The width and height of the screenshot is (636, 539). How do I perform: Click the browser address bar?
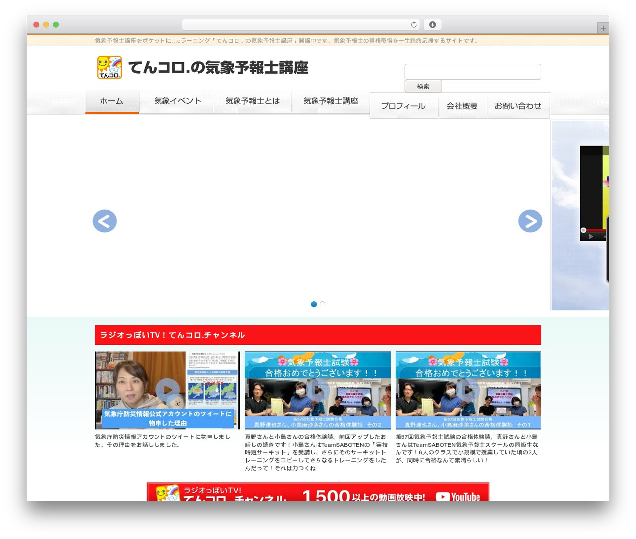301,25
